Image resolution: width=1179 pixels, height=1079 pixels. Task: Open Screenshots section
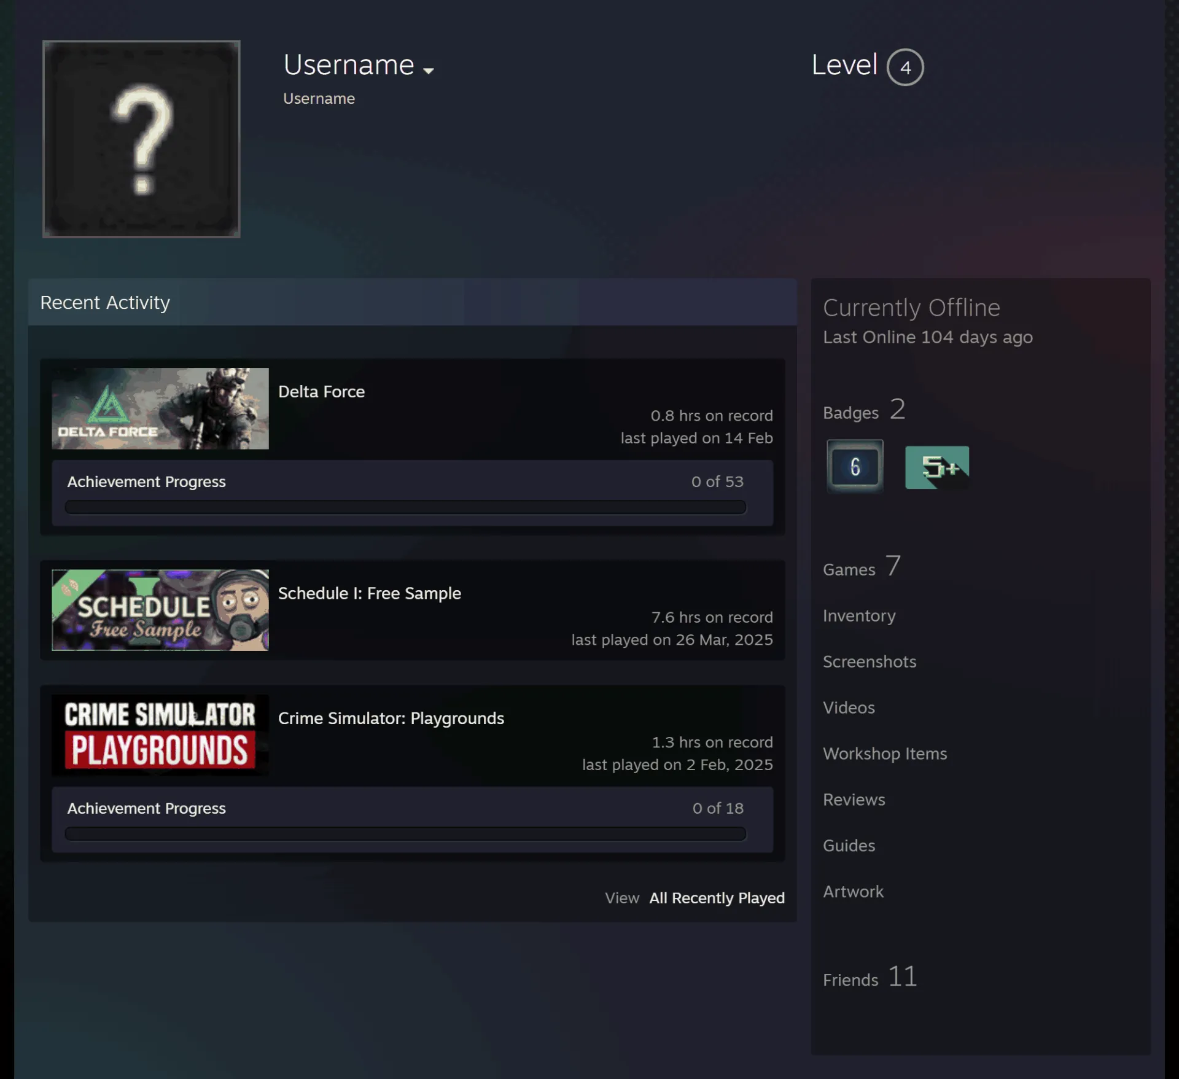[870, 661]
